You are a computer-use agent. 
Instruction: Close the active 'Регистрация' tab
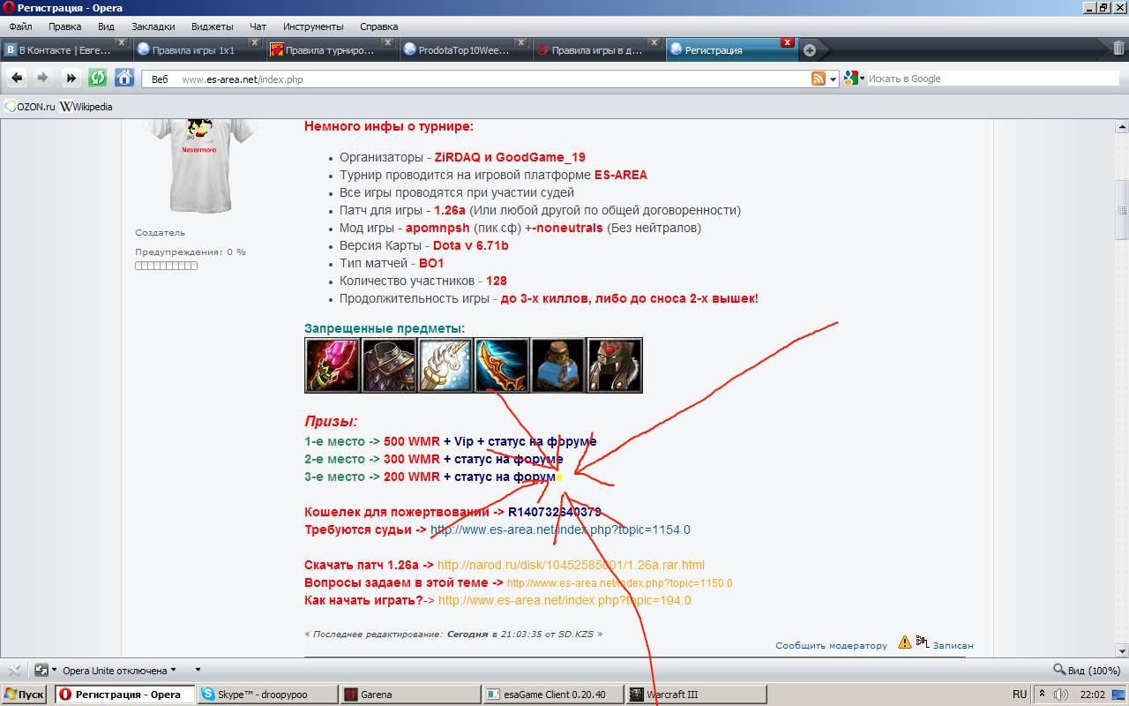788,42
